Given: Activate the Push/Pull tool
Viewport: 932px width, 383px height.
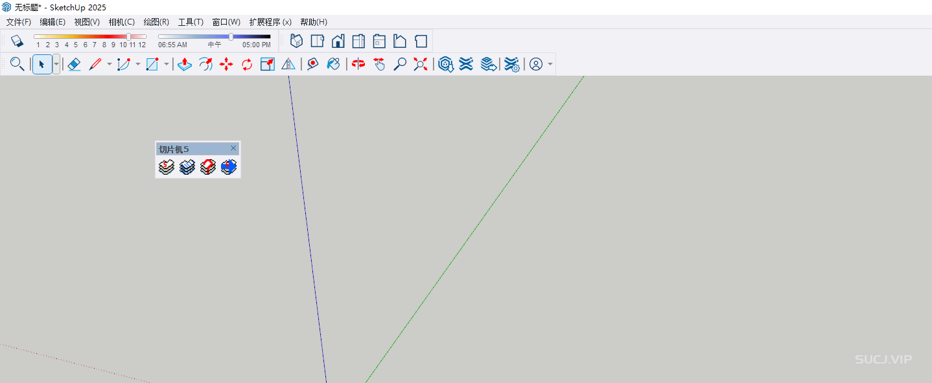Looking at the screenshot, I should click(x=185, y=64).
